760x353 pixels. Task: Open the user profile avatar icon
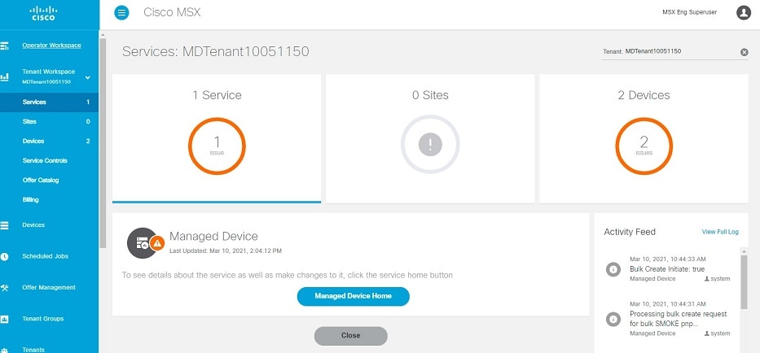point(744,12)
